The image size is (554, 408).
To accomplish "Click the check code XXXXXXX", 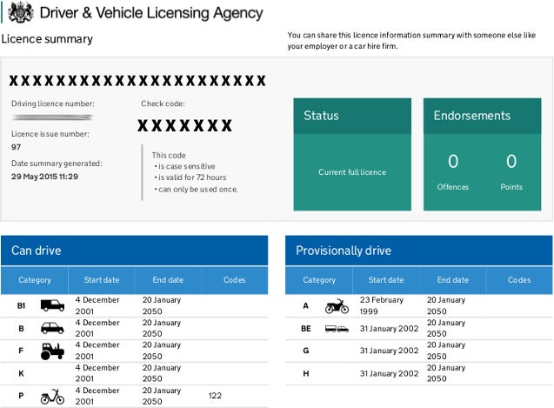I will (186, 125).
